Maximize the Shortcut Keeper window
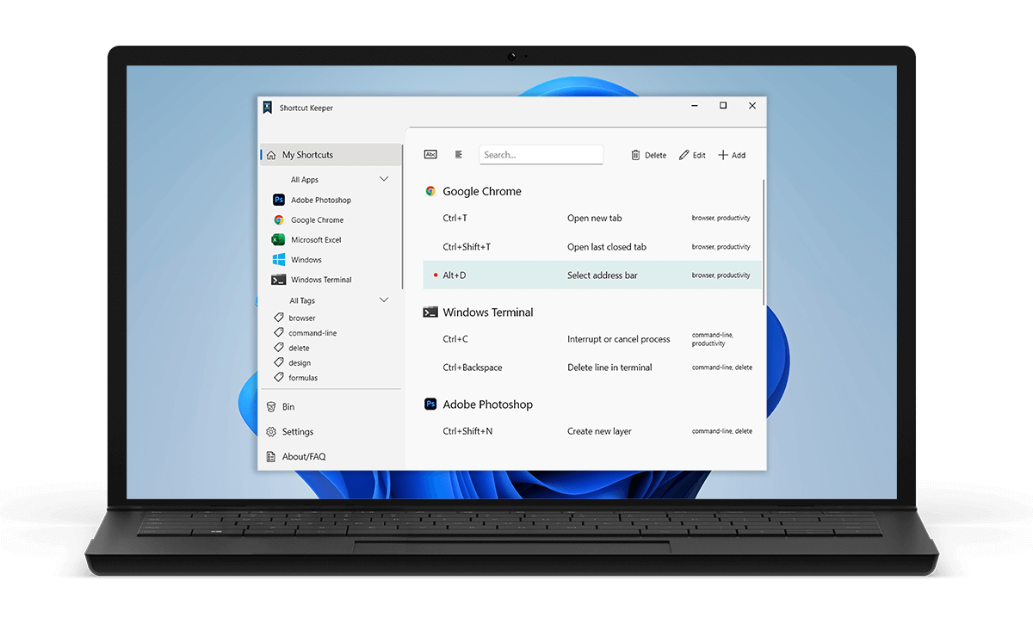1033x624 pixels. [x=723, y=106]
